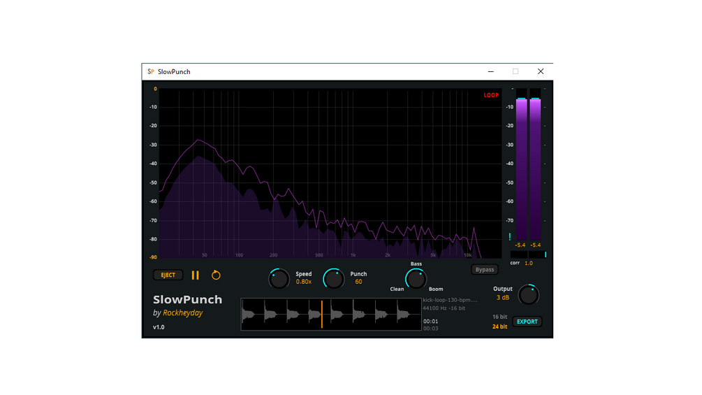The image size is (702, 395).
Task: Toggle the red LOOP indicator
Action: click(x=490, y=95)
